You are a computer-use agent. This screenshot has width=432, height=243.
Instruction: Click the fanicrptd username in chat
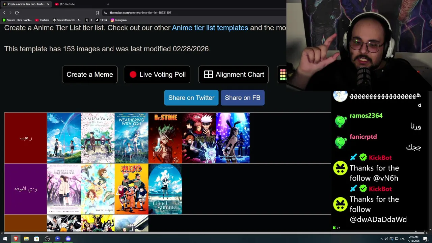363,137
